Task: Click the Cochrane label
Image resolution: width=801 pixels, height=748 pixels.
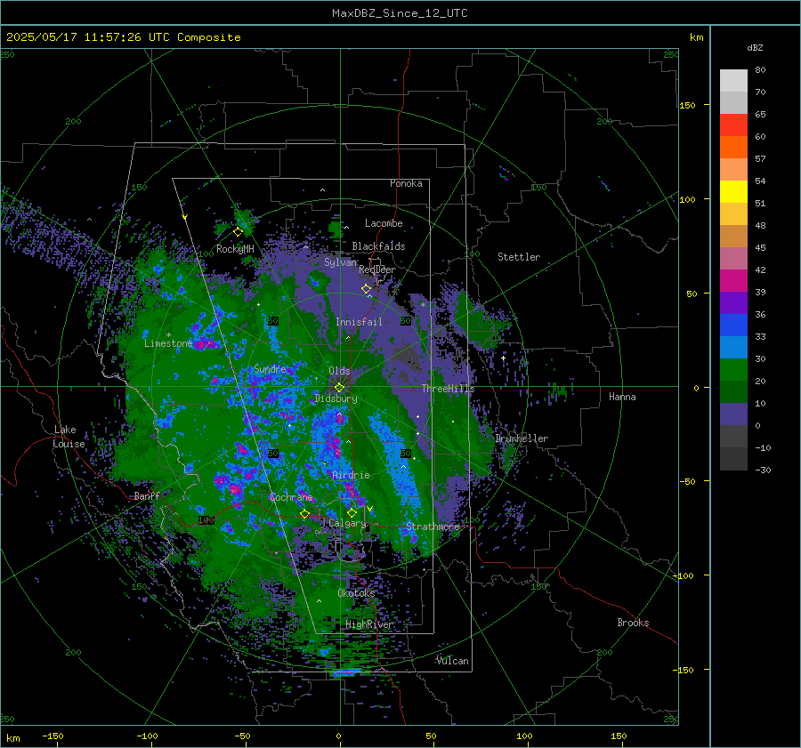Action: pyautogui.click(x=291, y=497)
